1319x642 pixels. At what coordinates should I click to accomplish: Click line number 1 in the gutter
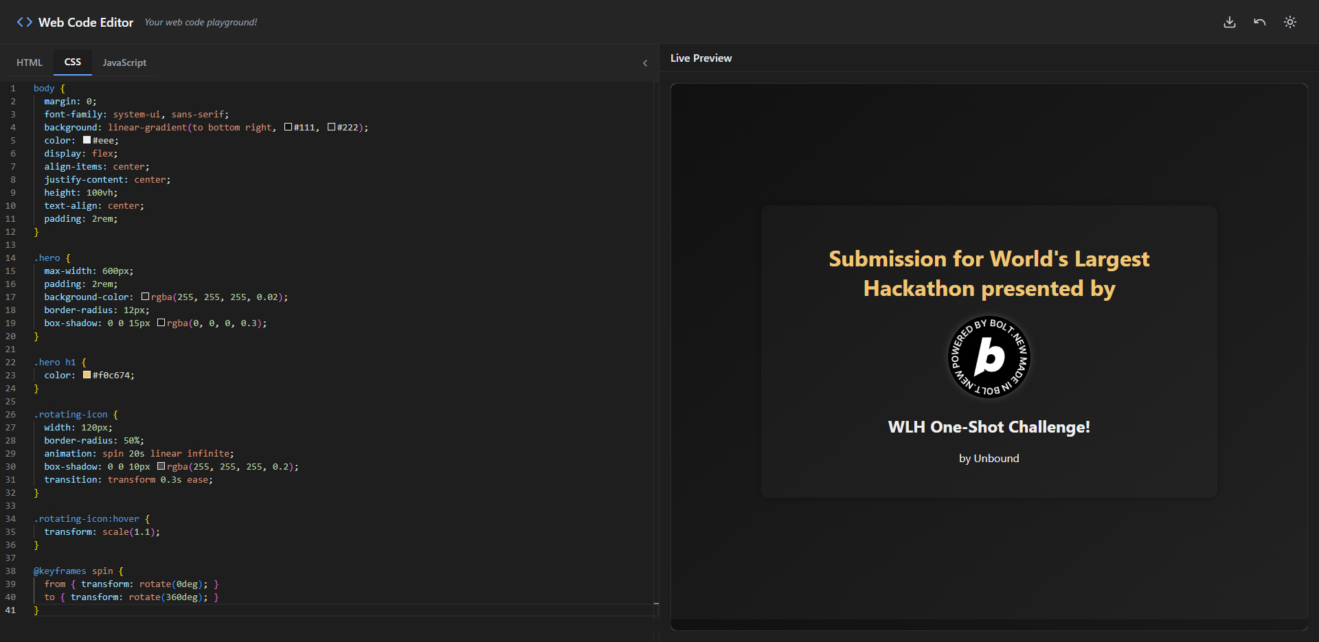[x=13, y=88]
